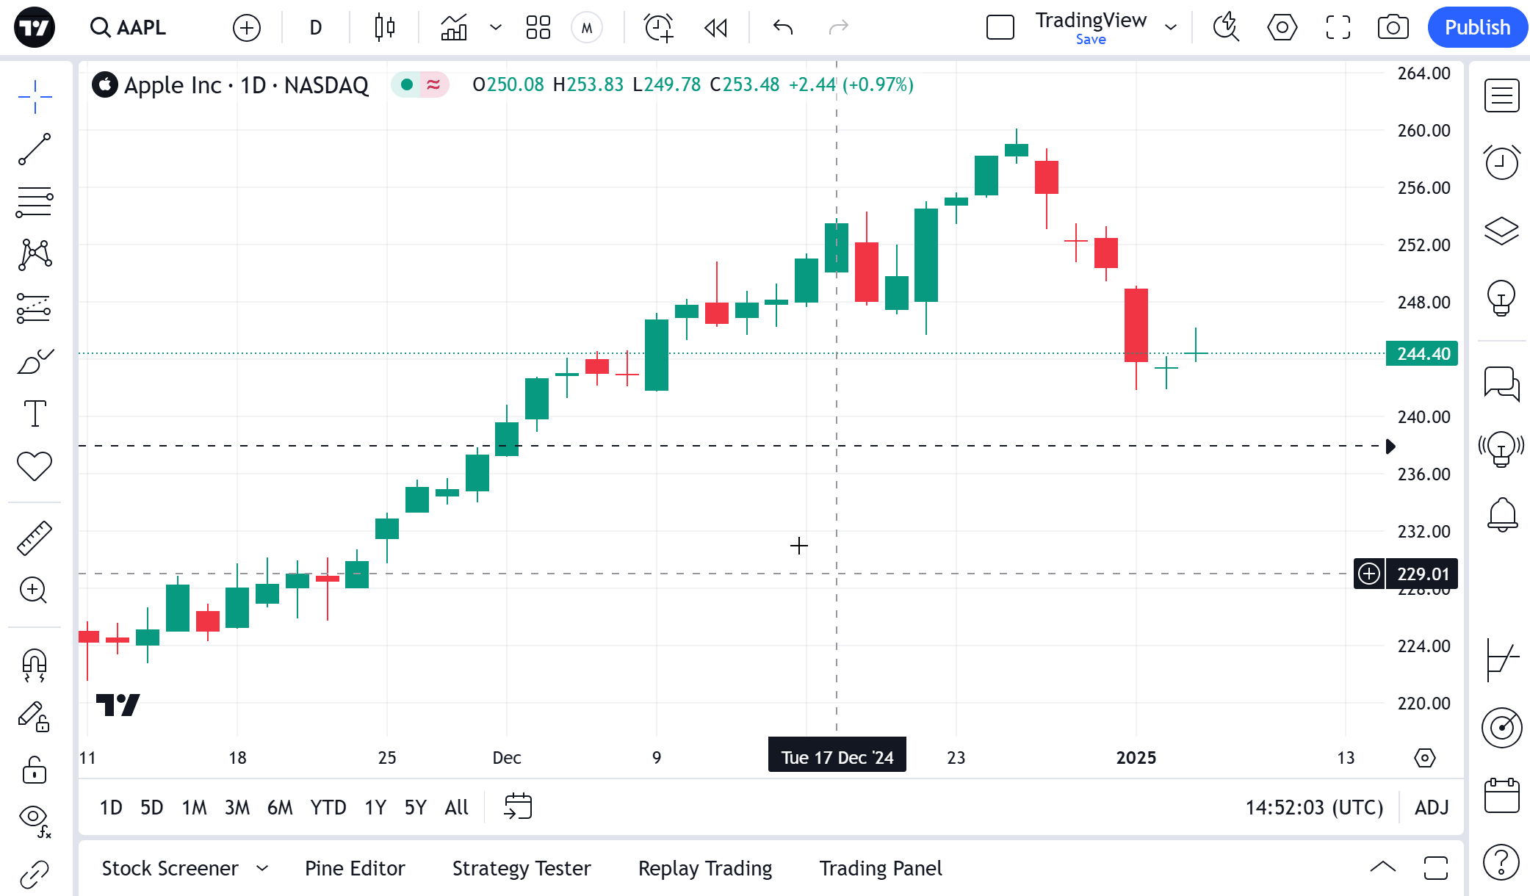Set the 6M time range
Image resolution: width=1530 pixels, height=896 pixels.
click(280, 807)
